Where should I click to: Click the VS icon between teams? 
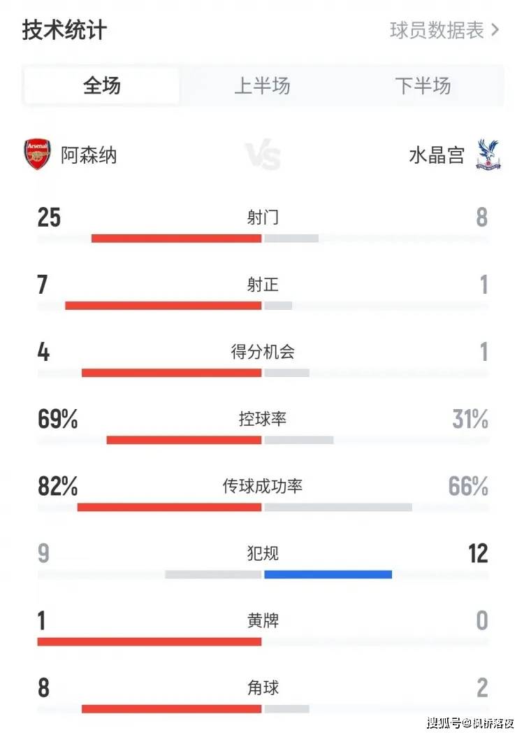[x=263, y=155]
